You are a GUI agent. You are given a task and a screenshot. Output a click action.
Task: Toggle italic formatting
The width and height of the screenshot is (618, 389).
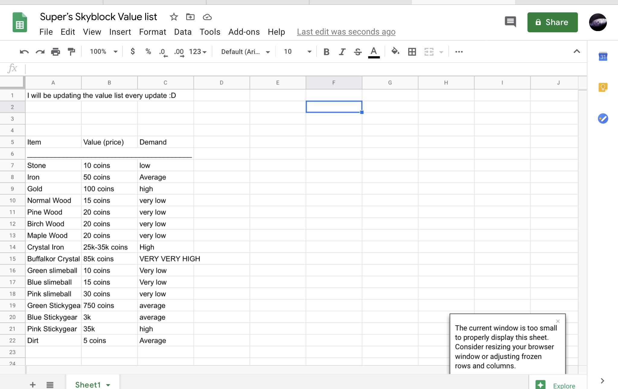[342, 52]
